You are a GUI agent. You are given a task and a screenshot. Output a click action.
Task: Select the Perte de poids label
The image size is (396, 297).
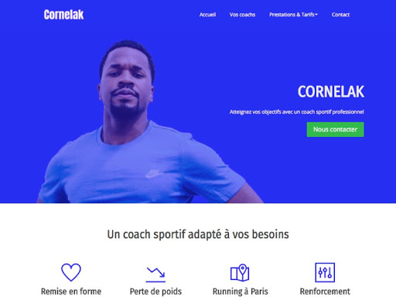[155, 292]
